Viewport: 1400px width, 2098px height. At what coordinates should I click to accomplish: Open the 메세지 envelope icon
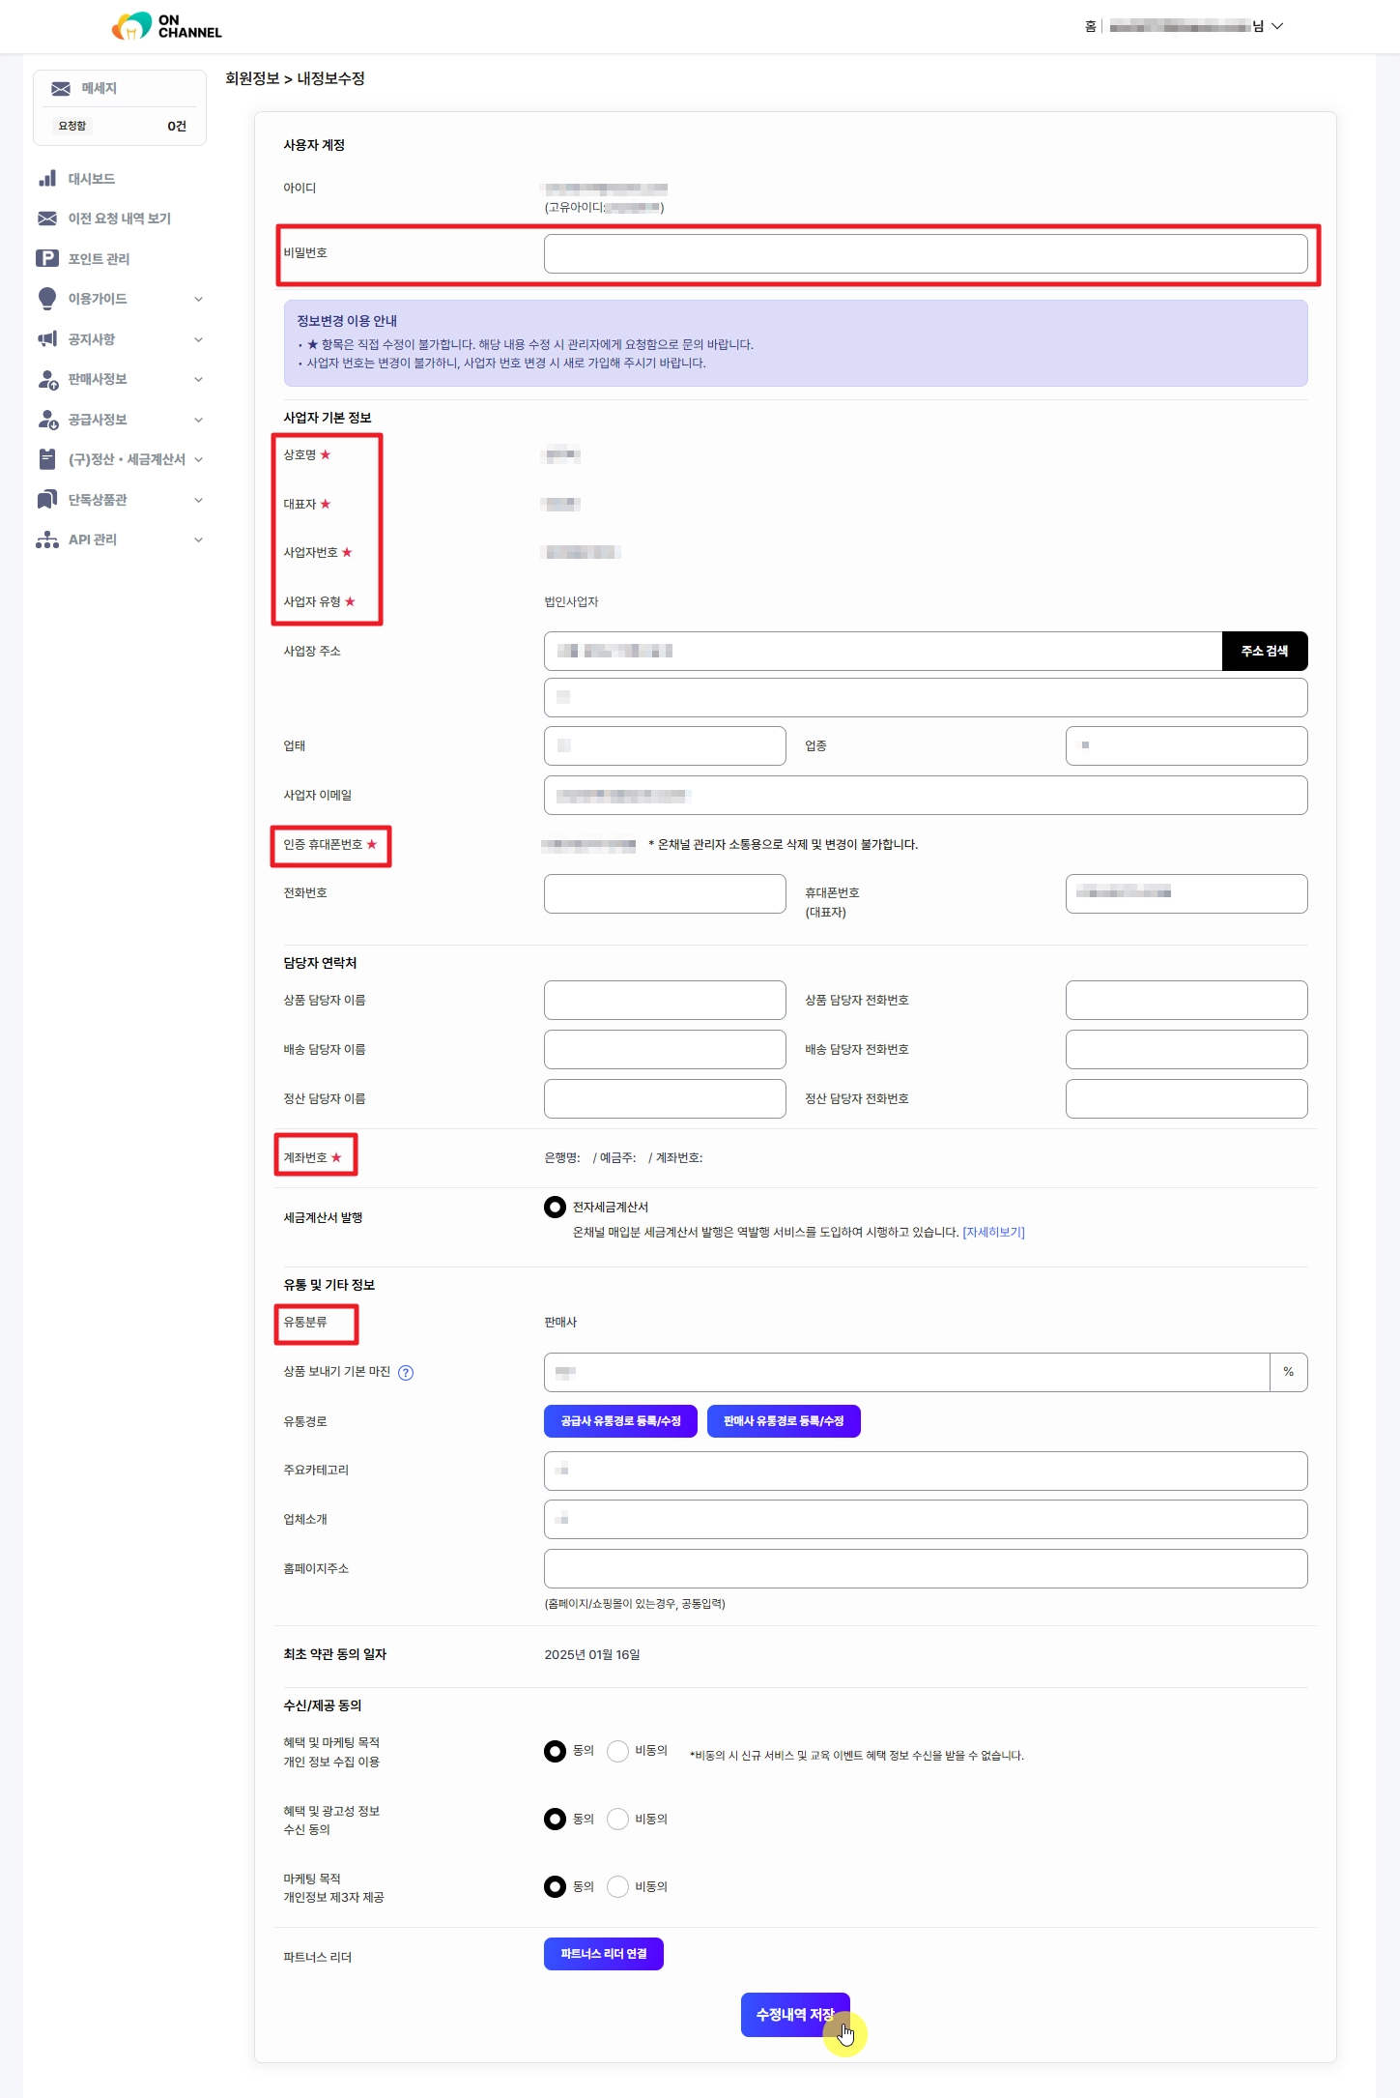click(x=61, y=89)
